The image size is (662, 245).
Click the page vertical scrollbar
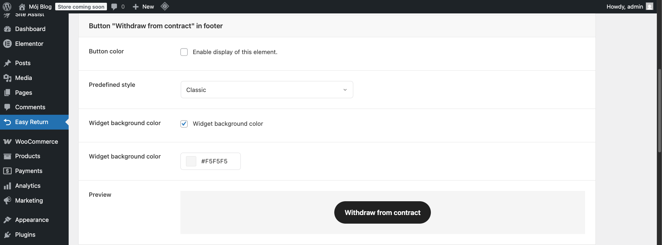659,110
